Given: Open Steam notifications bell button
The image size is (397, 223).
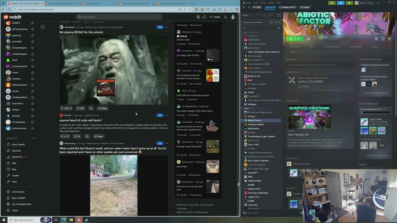Looking at the screenshot, I should point(349,3).
